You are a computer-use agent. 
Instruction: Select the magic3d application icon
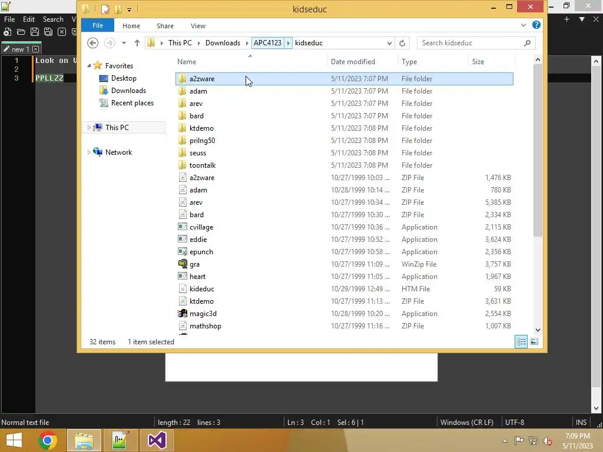click(183, 313)
